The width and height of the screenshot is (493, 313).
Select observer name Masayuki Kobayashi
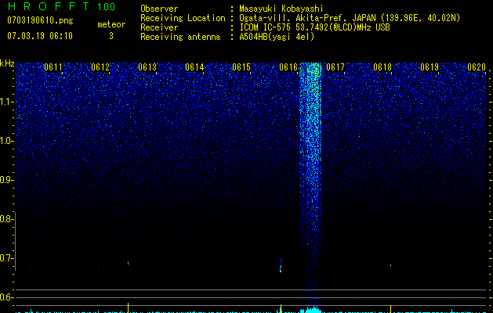281,9
